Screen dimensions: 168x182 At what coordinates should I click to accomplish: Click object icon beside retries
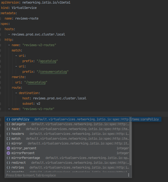[8, 168]
